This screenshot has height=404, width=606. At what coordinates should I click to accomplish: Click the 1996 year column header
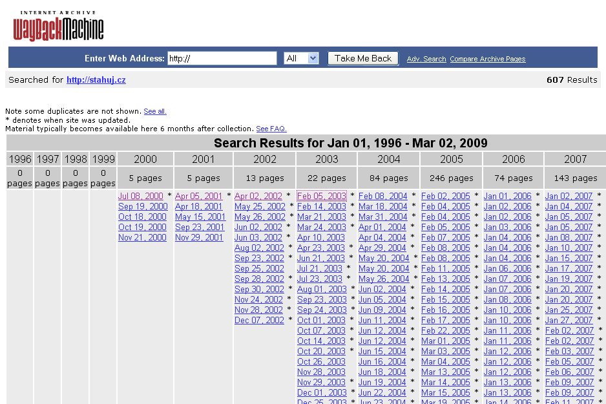20,159
